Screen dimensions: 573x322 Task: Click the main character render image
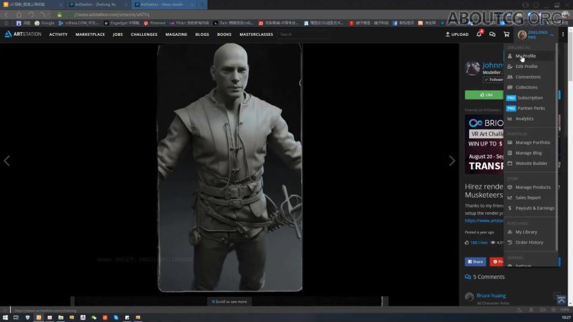[230, 168]
